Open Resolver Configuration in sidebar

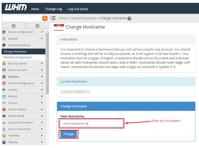click(23, 57)
